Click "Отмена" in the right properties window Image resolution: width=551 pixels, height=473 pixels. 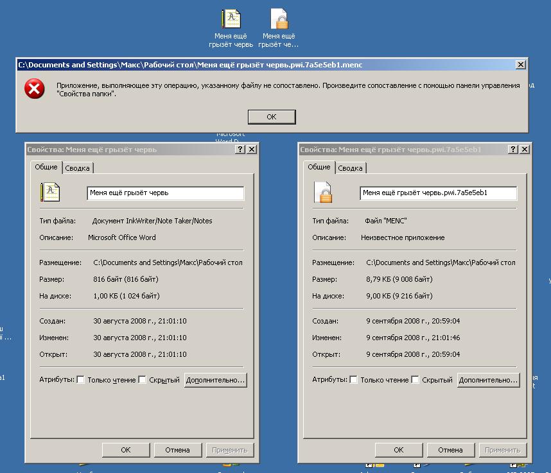450,450
